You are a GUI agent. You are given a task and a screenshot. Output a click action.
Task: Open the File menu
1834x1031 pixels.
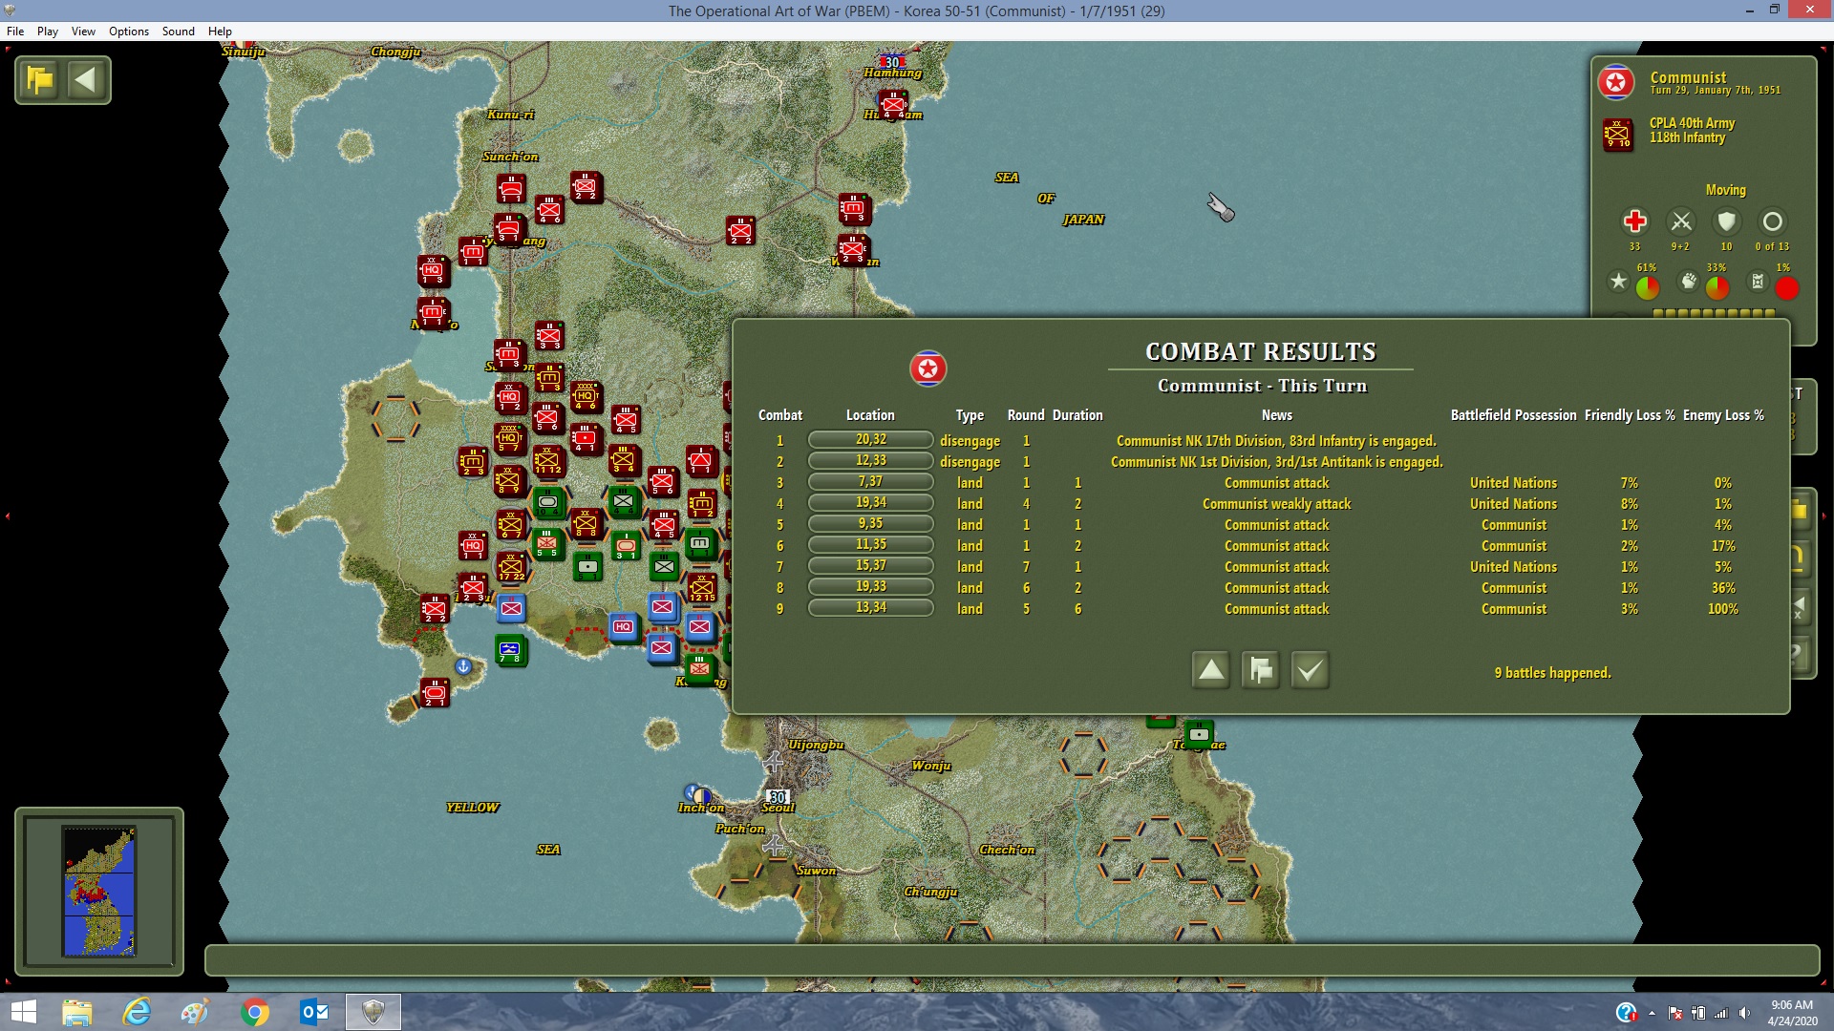[x=15, y=32]
